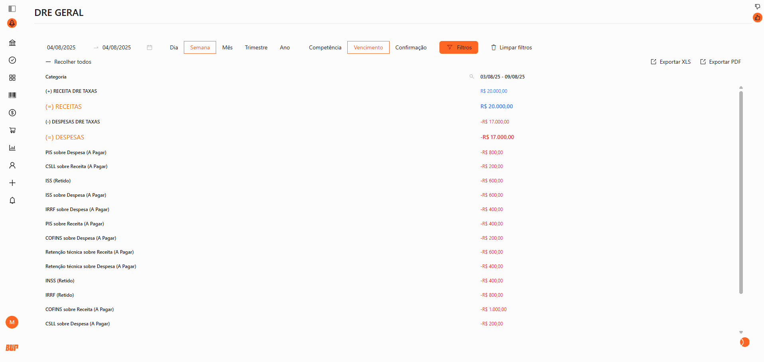The height and width of the screenshot is (362, 764).
Task: Switch to Mês period view
Action: (x=227, y=47)
